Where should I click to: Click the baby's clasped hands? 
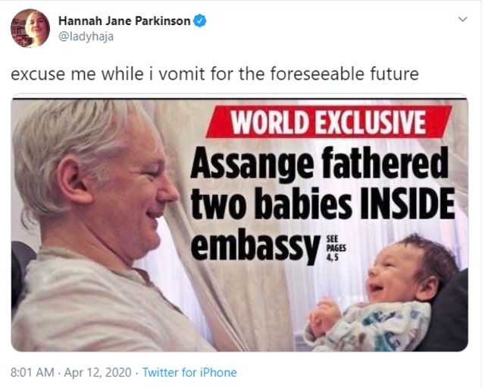coord(323,316)
